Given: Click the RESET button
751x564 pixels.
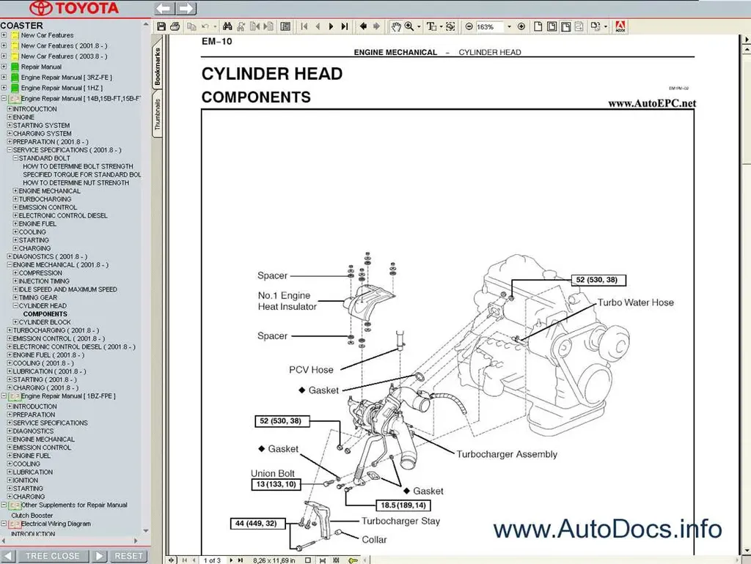Looking at the screenshot, I should pyautogui.click(x=128, y=556).
